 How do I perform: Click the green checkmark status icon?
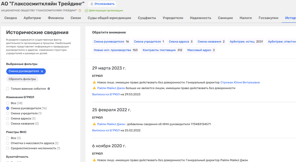click(x=86, y=10)
